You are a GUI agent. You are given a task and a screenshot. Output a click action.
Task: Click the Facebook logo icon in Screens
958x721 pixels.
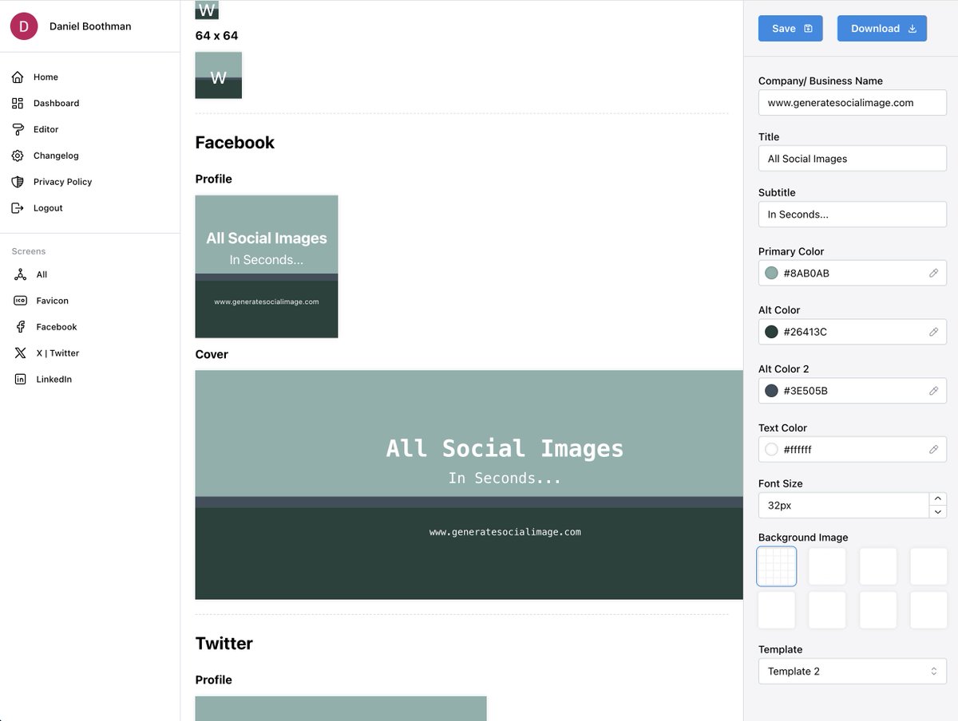[x=21, y=327]
